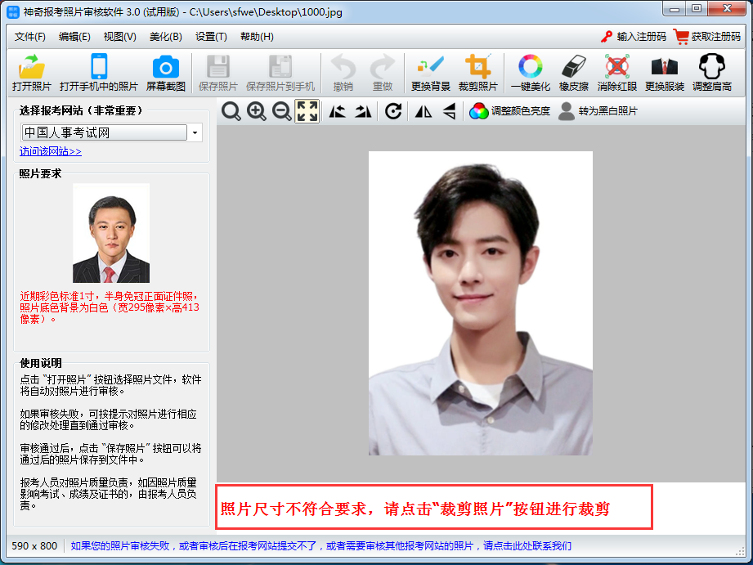
Task: Convert photo with 转为黑白照片
Action: pos(598,111)
